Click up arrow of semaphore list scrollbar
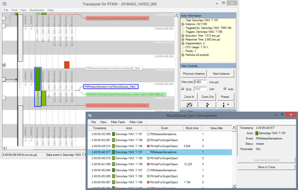The height and width of the screenshot is (190, 298). point(234,127)
